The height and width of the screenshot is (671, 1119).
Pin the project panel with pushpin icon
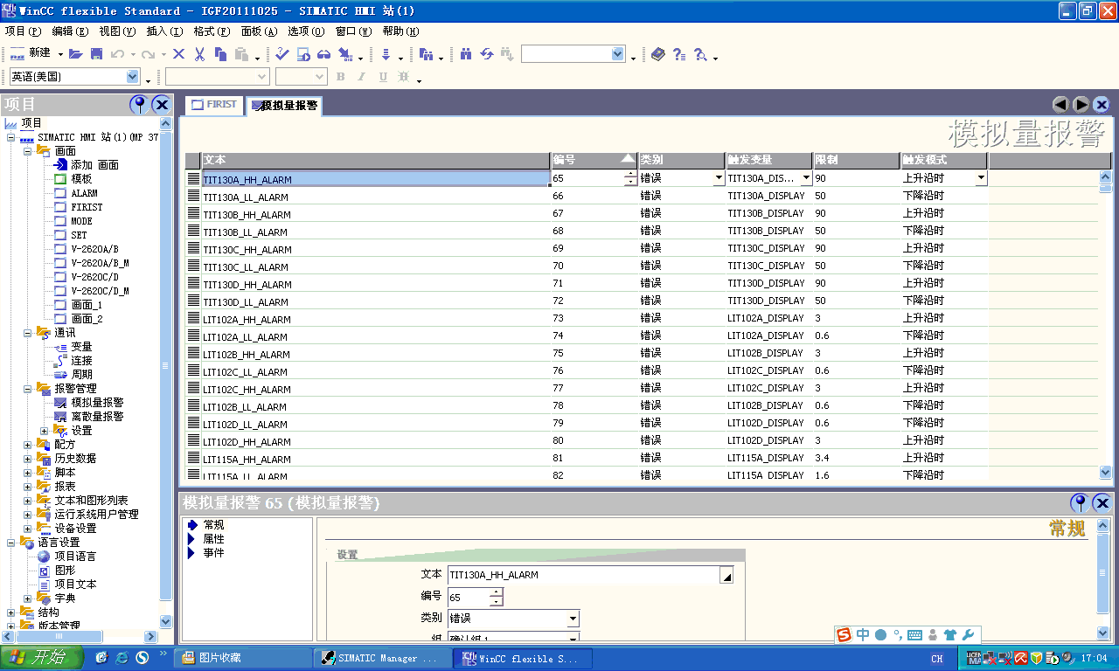pyautogui.click(x=139, y=105)
